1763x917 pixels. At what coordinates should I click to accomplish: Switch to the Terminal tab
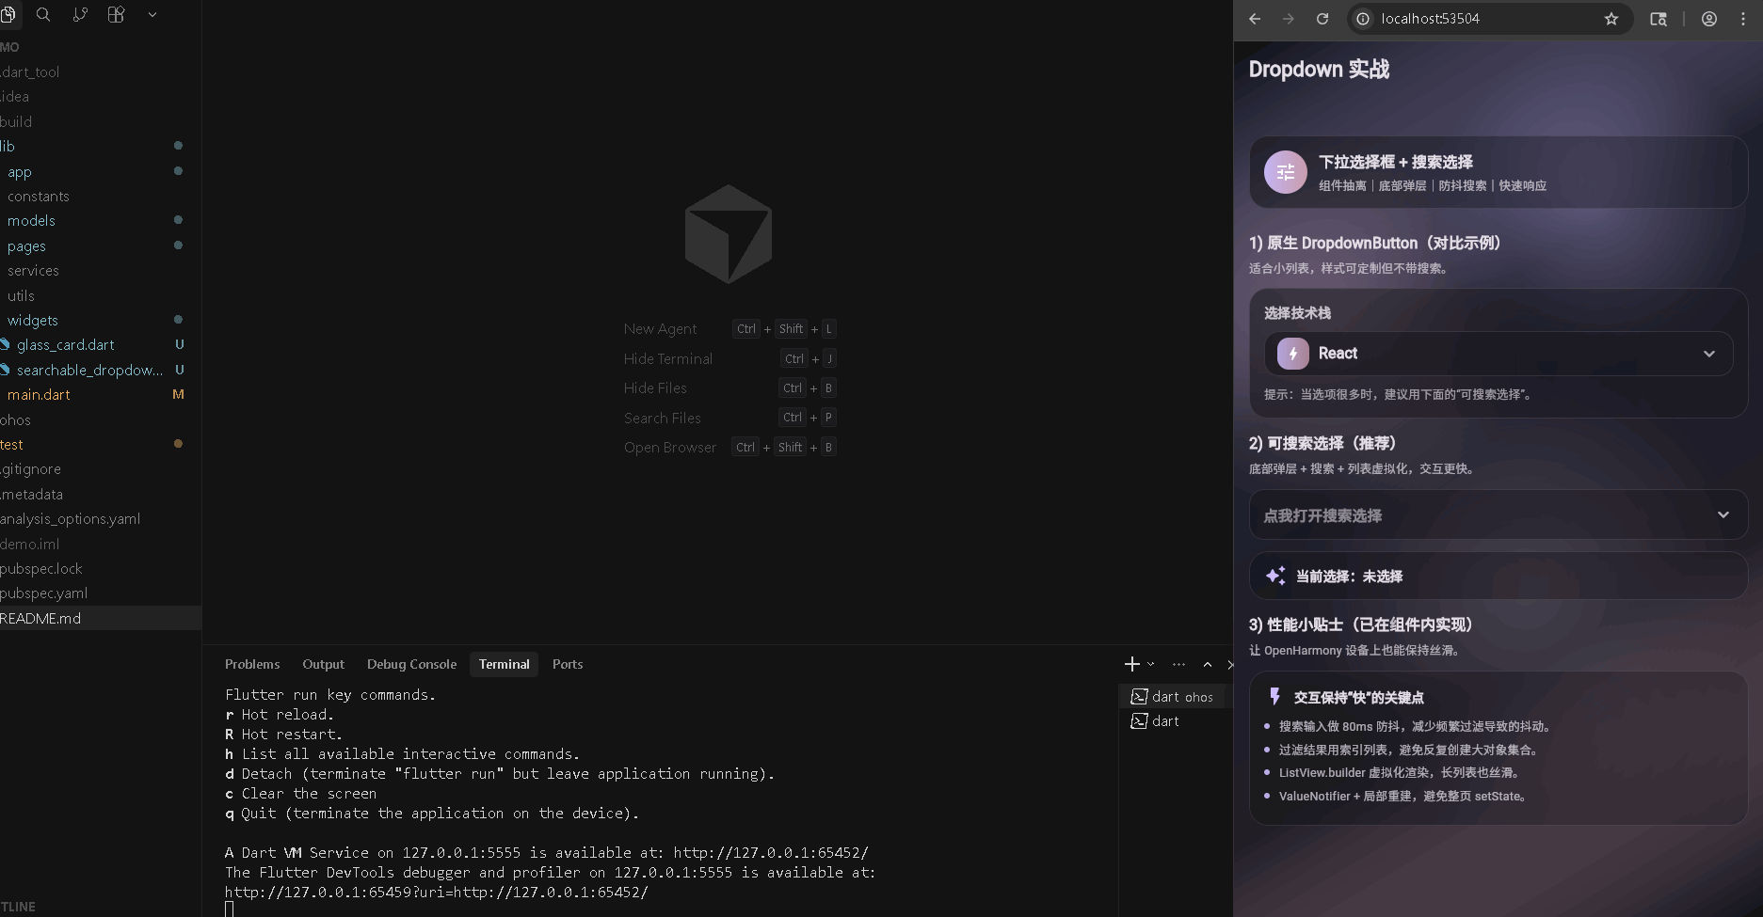[504, 664]
